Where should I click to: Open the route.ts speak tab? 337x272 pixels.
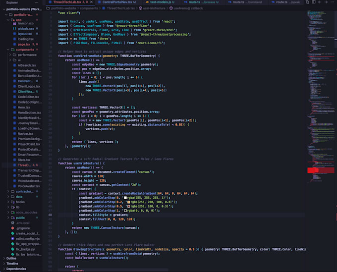pos(285,2)
